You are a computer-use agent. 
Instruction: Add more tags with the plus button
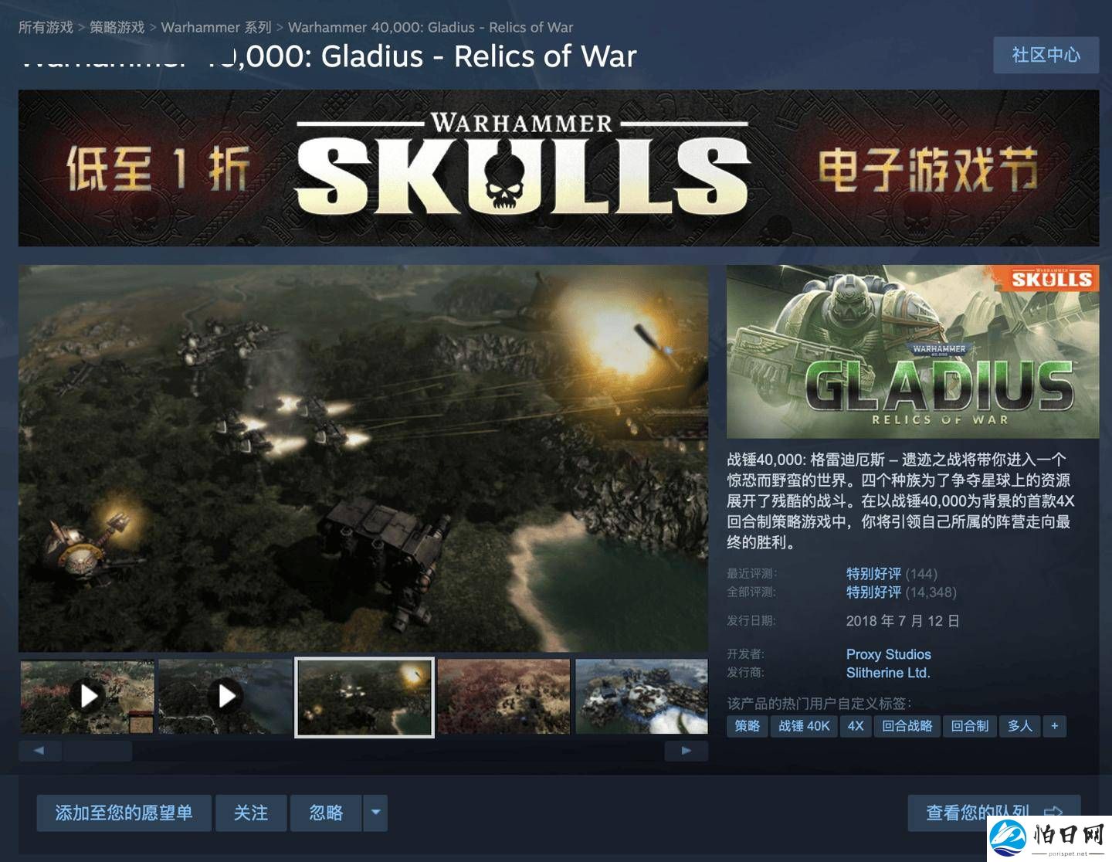click(1054, 726)
